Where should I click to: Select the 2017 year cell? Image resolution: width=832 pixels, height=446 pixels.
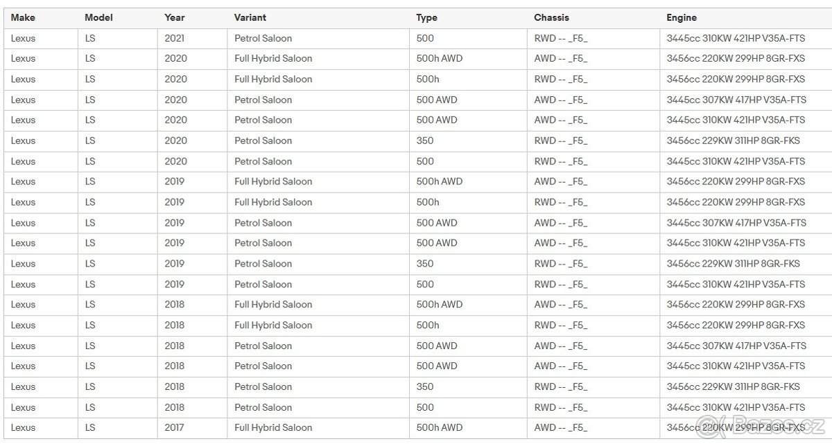[x=175, y=427]
